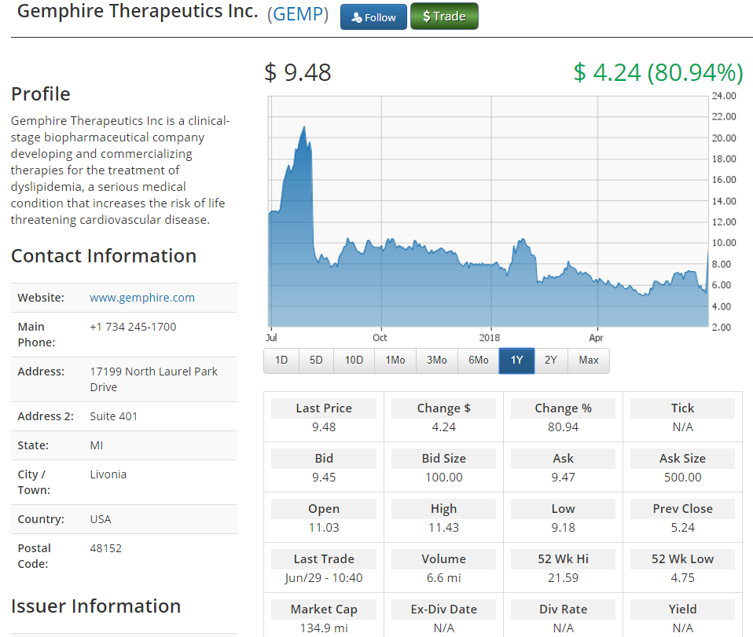The height and width of the screenshot is (637, 753).
Task: Click the large green $ 4.24 (80.94%) change
Action: pos(659,72)
